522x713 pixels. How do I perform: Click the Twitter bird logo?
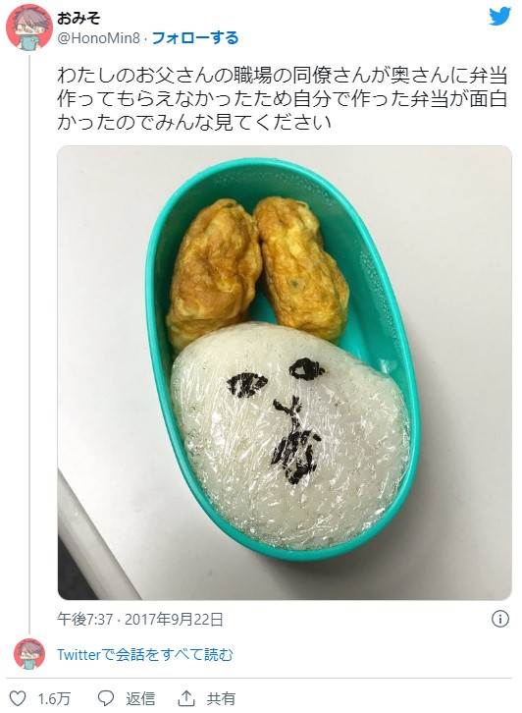(499, 17)
